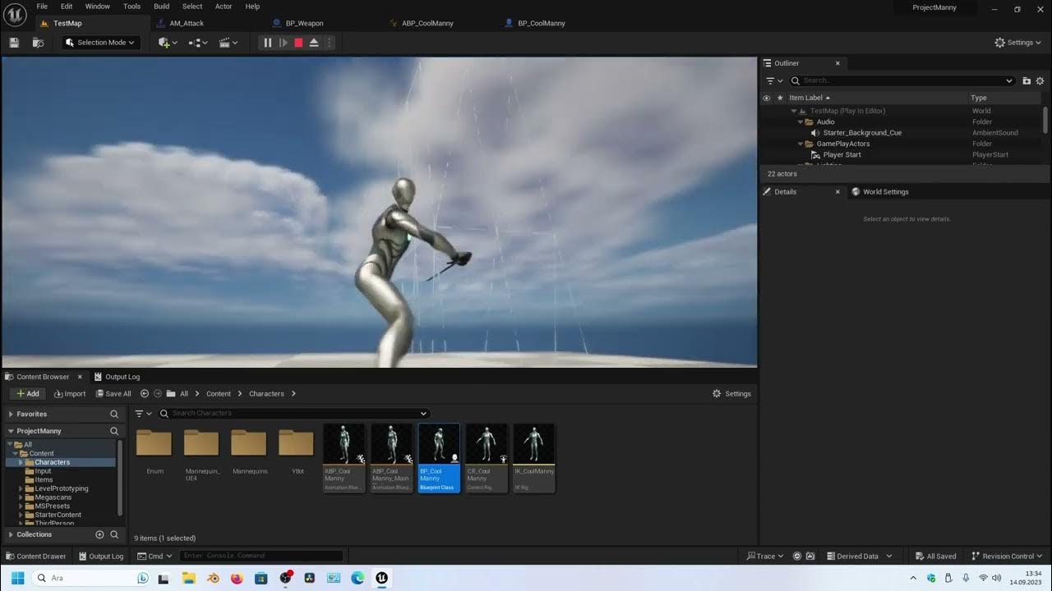
Task: Open the File menu
Action: 42,7
